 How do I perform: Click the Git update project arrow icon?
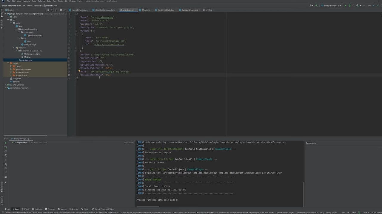click(x=373, y=6)
